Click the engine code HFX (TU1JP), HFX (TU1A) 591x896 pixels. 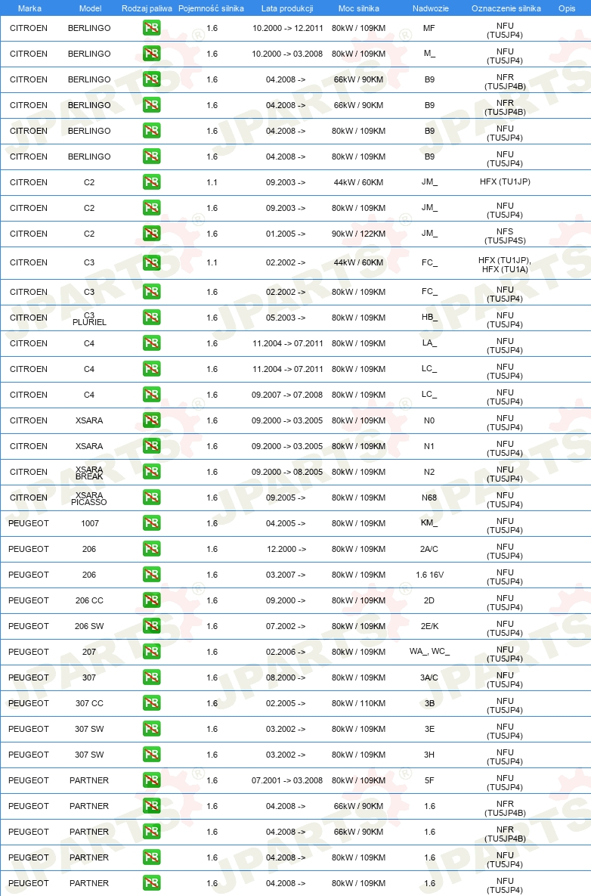click(505, 265)
